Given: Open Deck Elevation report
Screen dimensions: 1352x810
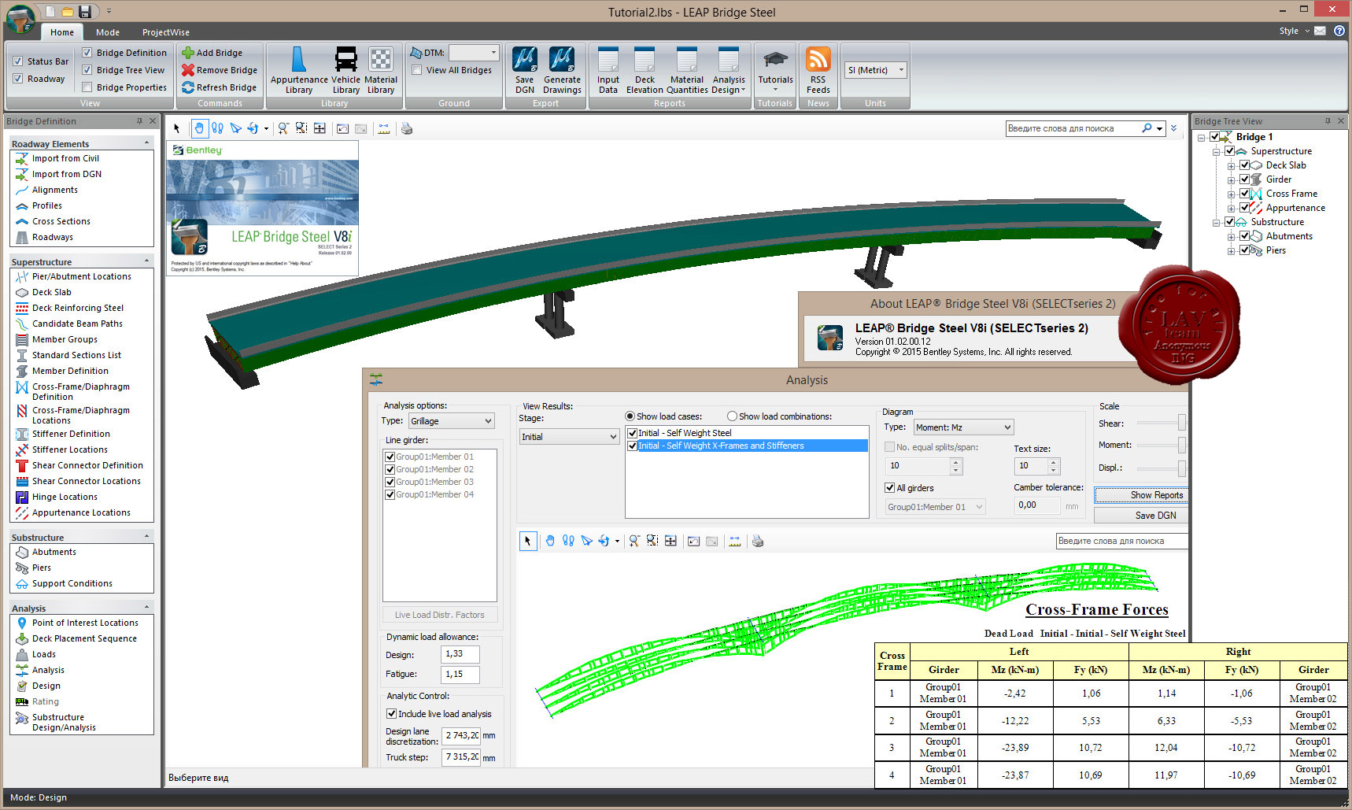Looking at the screenshot, I should click(x=645, y=71).
